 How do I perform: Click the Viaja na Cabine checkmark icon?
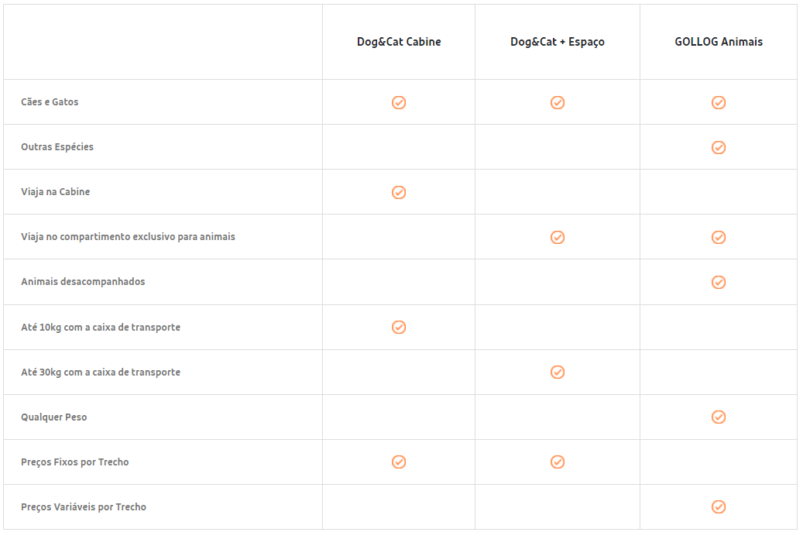point(399,192)
